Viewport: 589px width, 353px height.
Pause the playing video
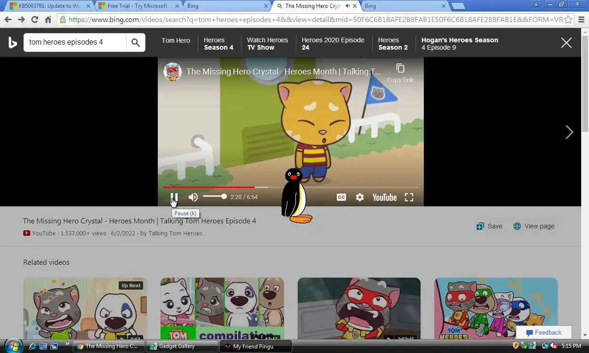tap(174, 197)
